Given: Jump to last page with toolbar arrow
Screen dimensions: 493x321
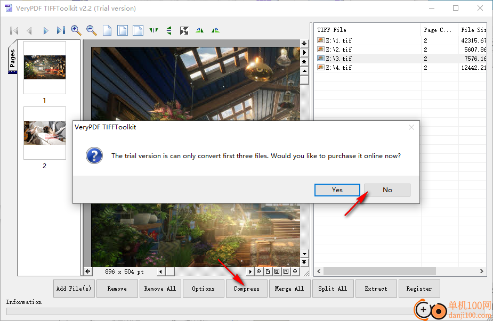Looking at the screenshot, I should coord(61,30).
